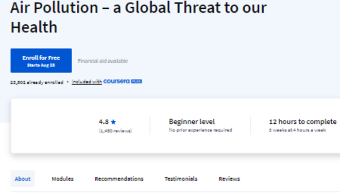Click the '12 hours to complete' text

tap(303, 122)
